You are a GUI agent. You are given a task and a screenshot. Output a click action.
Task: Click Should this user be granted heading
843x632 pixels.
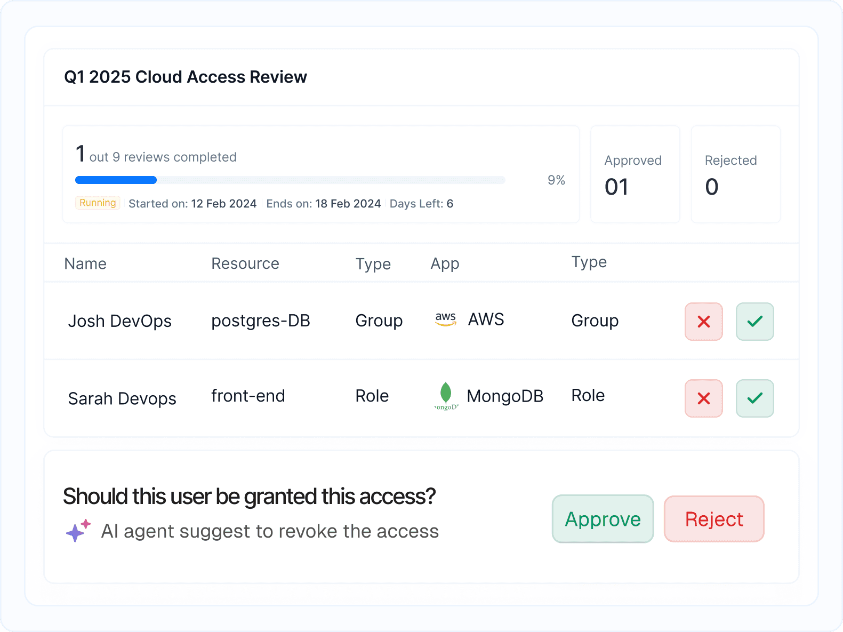(x=249, y=497)
